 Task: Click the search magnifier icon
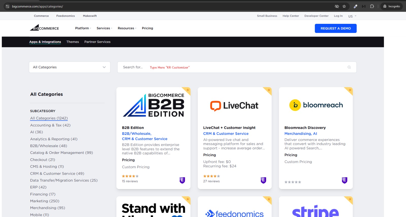click(349, 67)
